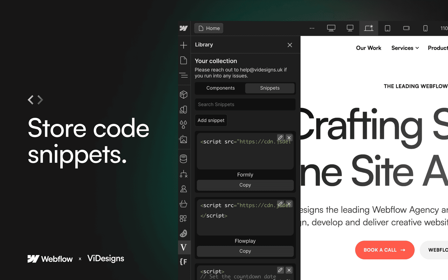The height and width of the screenshot is (280, 448).
Task: Copy the Formly snippet
Action: click(x=245, y=185)
